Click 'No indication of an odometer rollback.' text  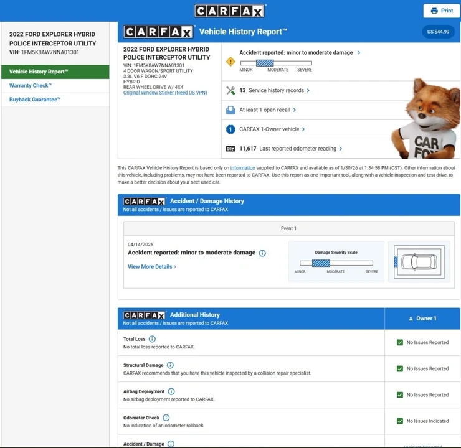164,426
